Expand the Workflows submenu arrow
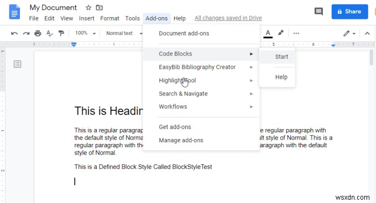The width and height of the screenshot is (376, 203). 251,106
